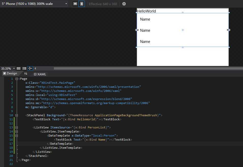Open device preview settings gear
Image resolution: width=243 pixels, height=167 pixels.
pos(124,4)
